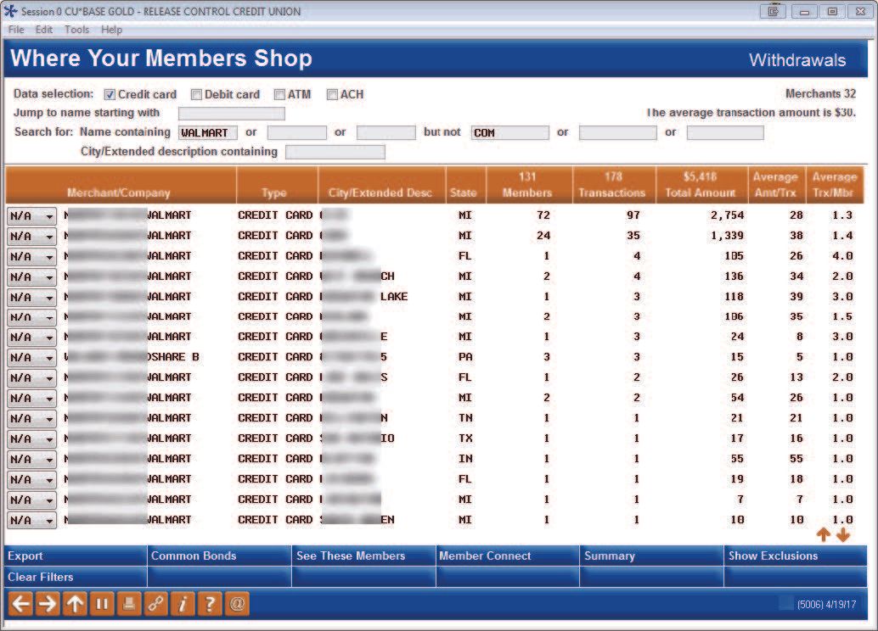The height and width of the screenshot is (631, 878).
Task: Click the 'but not' field containing COM
Action: tap(509, 132)
